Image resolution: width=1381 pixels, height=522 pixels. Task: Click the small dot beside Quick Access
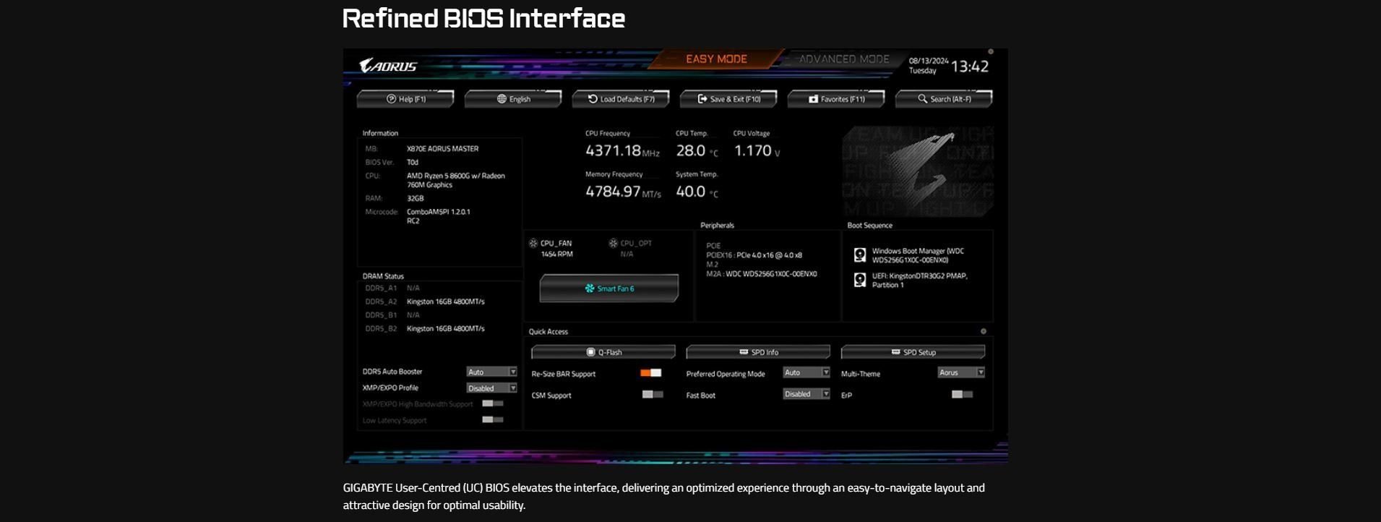[x=983, y=331]
